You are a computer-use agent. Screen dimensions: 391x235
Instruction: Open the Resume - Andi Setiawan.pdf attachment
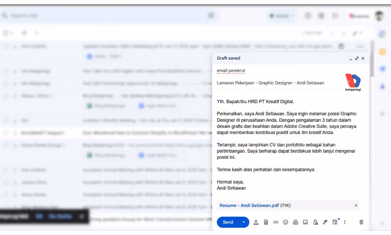point(249,206)
